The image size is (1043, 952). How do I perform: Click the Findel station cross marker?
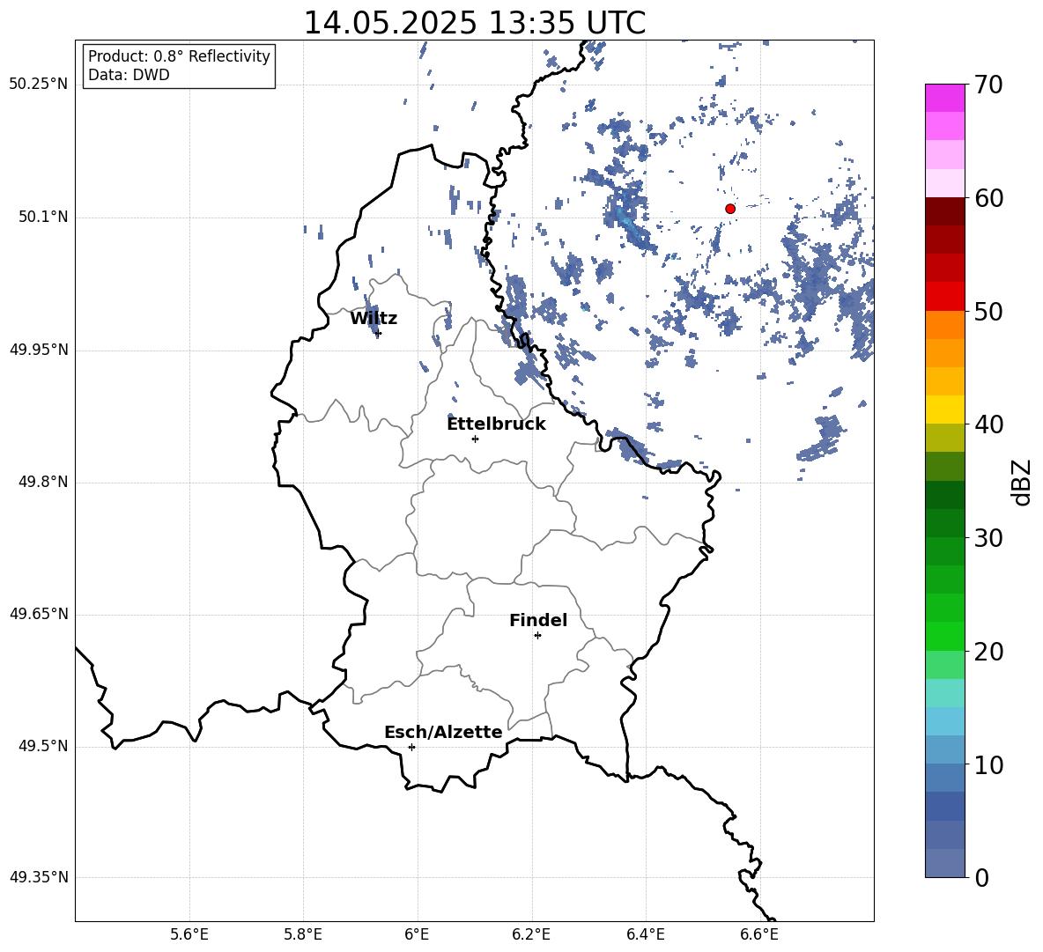(537, 636)
